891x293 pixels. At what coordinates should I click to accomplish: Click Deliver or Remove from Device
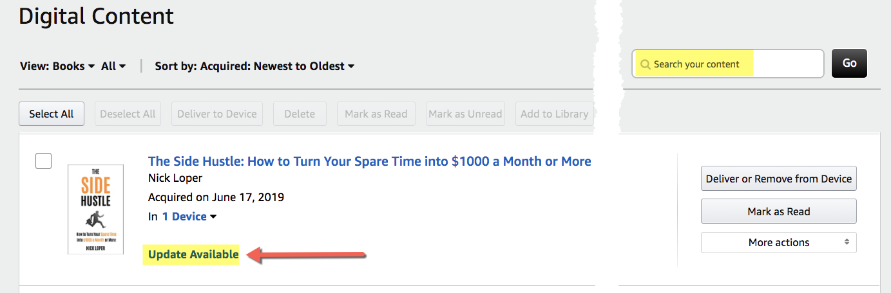778,179
